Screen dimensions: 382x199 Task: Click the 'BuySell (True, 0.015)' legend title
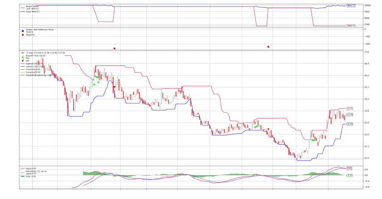(x=36, y=56)
